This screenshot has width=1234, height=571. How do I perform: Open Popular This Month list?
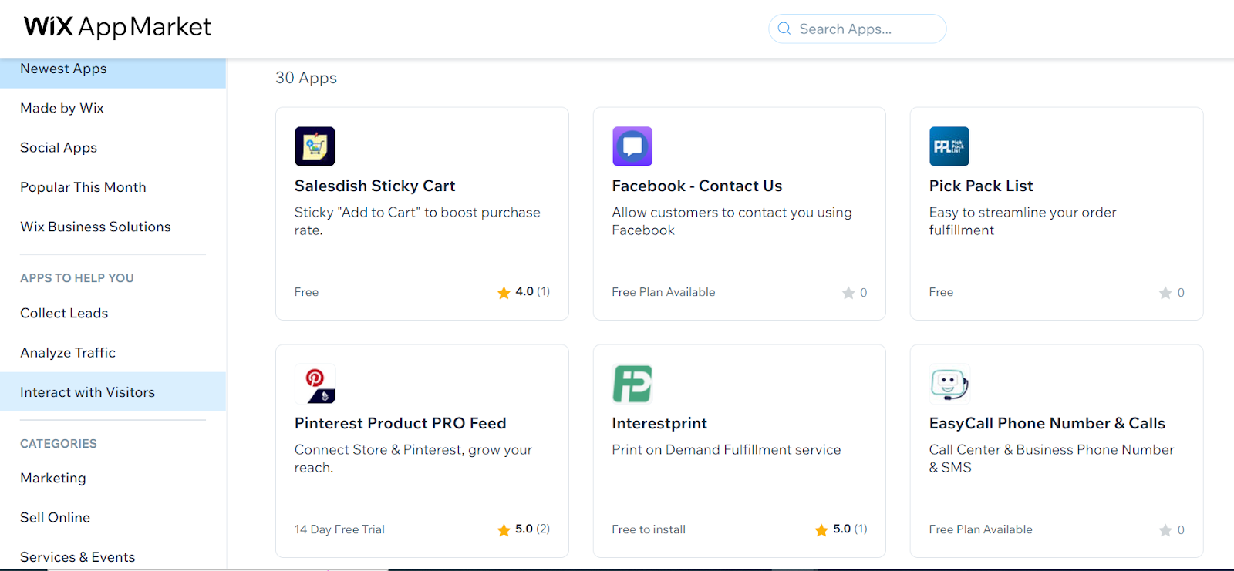83,187
